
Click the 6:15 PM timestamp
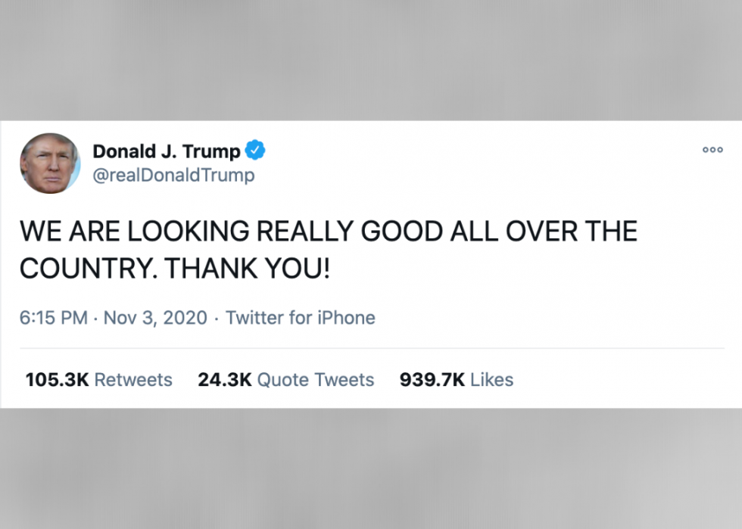coord(54,318)
